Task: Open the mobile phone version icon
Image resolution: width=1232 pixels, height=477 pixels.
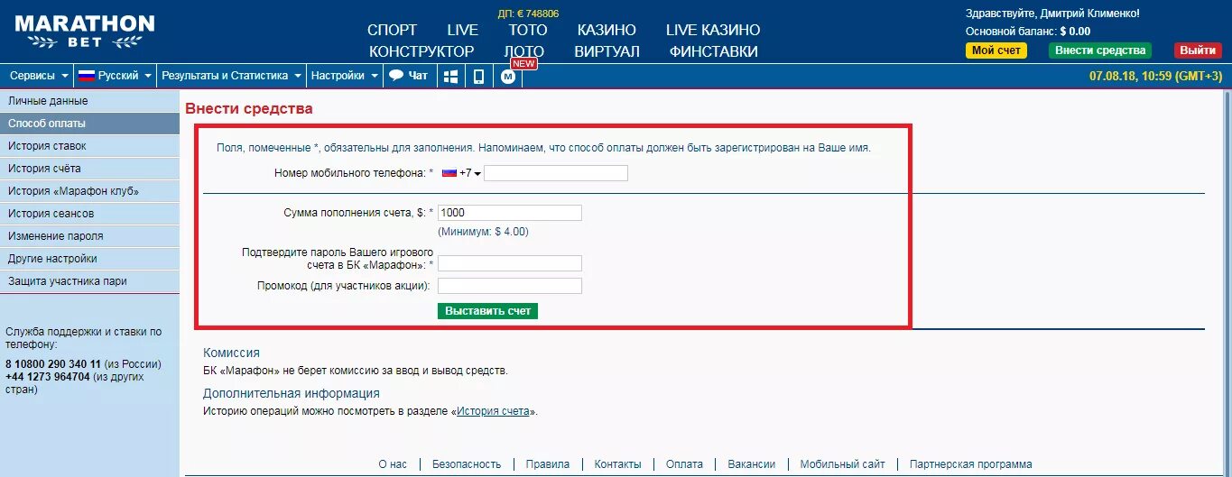Action: click(x=479, y=77)
